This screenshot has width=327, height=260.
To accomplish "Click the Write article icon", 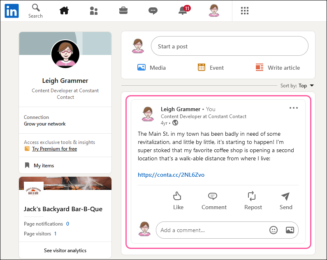I will point(260,67).
